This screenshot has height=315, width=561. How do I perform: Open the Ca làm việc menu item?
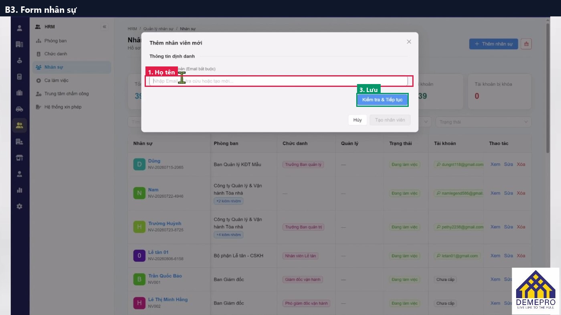72,80
